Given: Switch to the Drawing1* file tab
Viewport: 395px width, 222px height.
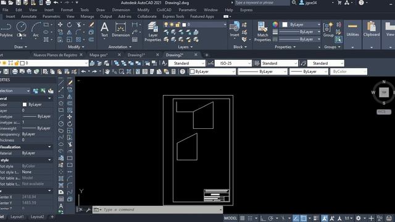Looking at the screenshot, I should click(x=136, y=55).
